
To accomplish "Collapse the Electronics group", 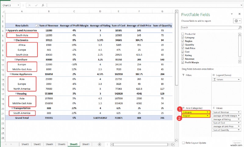I will (x=14, y=40).
